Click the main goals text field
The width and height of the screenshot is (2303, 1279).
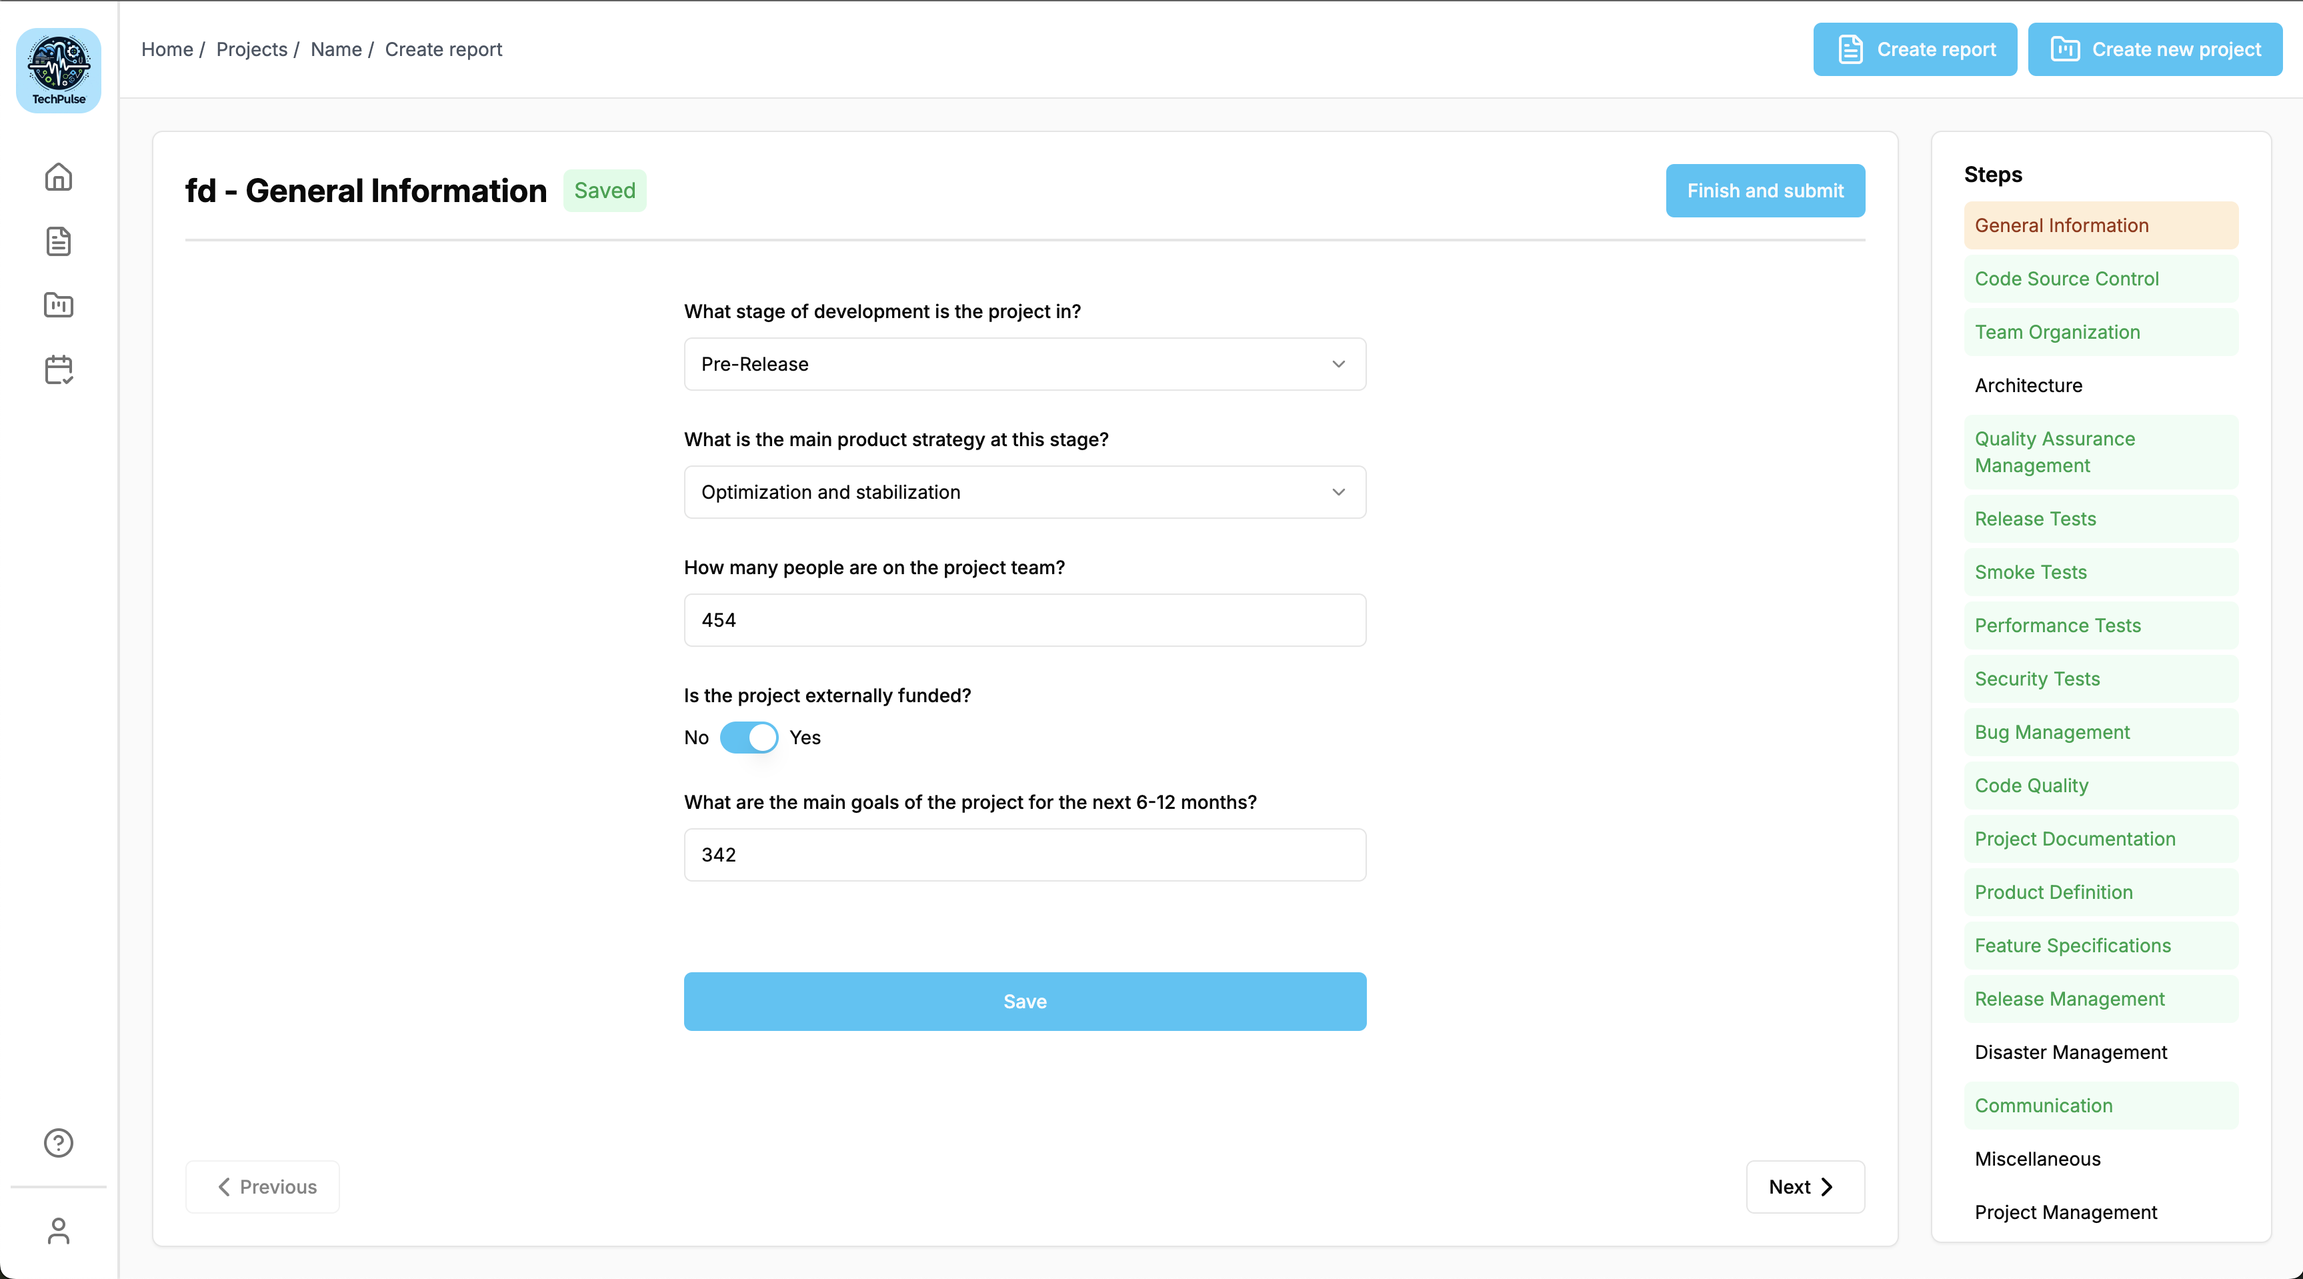1025,855
